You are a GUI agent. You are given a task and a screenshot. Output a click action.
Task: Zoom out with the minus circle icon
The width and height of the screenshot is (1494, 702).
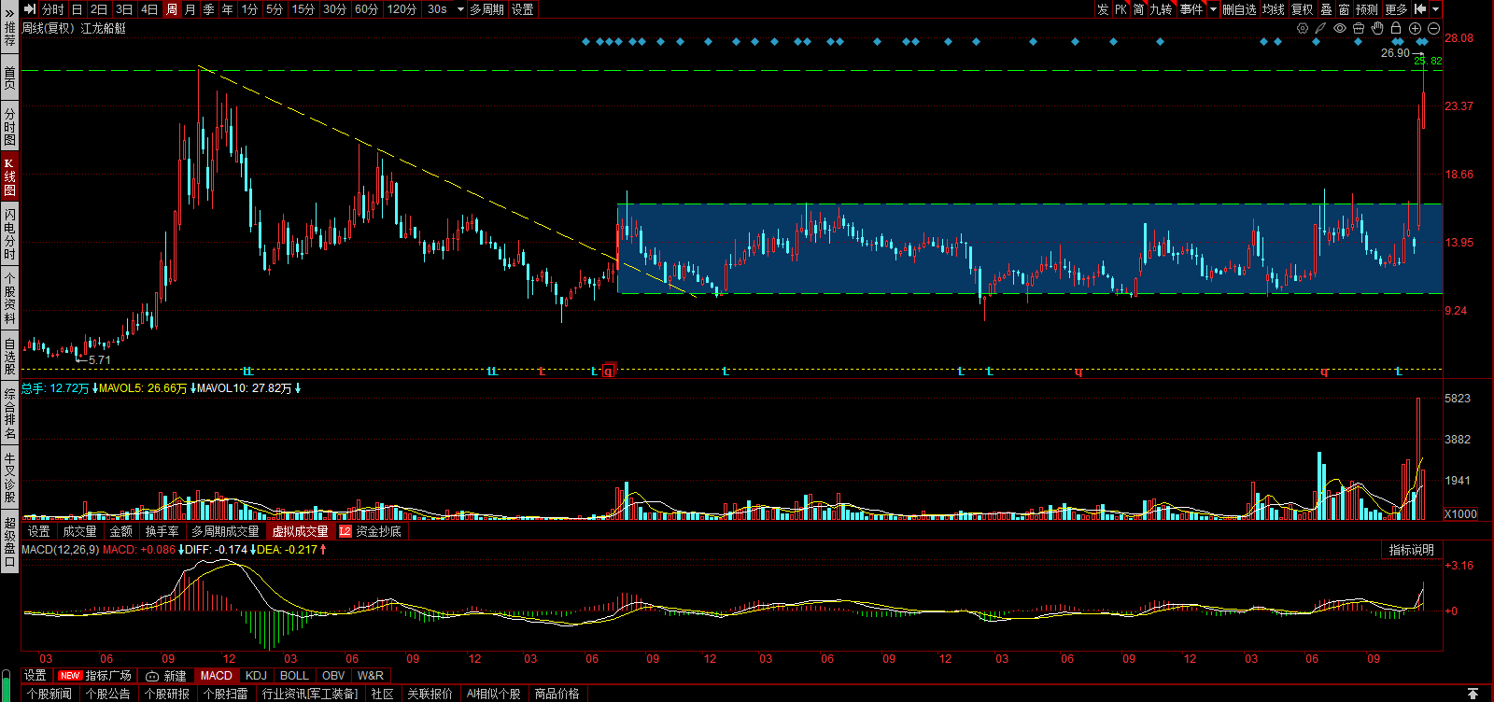coord(1433,28)
